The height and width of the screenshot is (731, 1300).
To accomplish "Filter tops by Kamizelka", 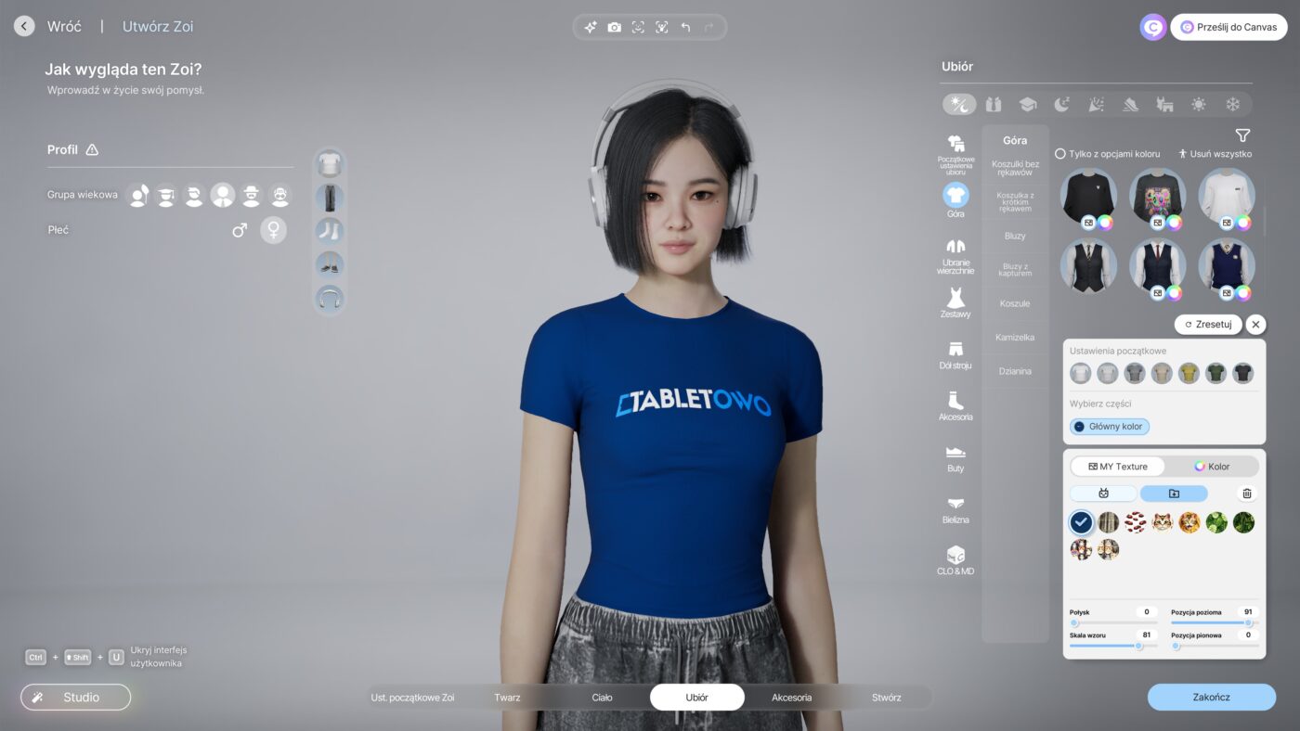I will click(x=1015, y=338).
